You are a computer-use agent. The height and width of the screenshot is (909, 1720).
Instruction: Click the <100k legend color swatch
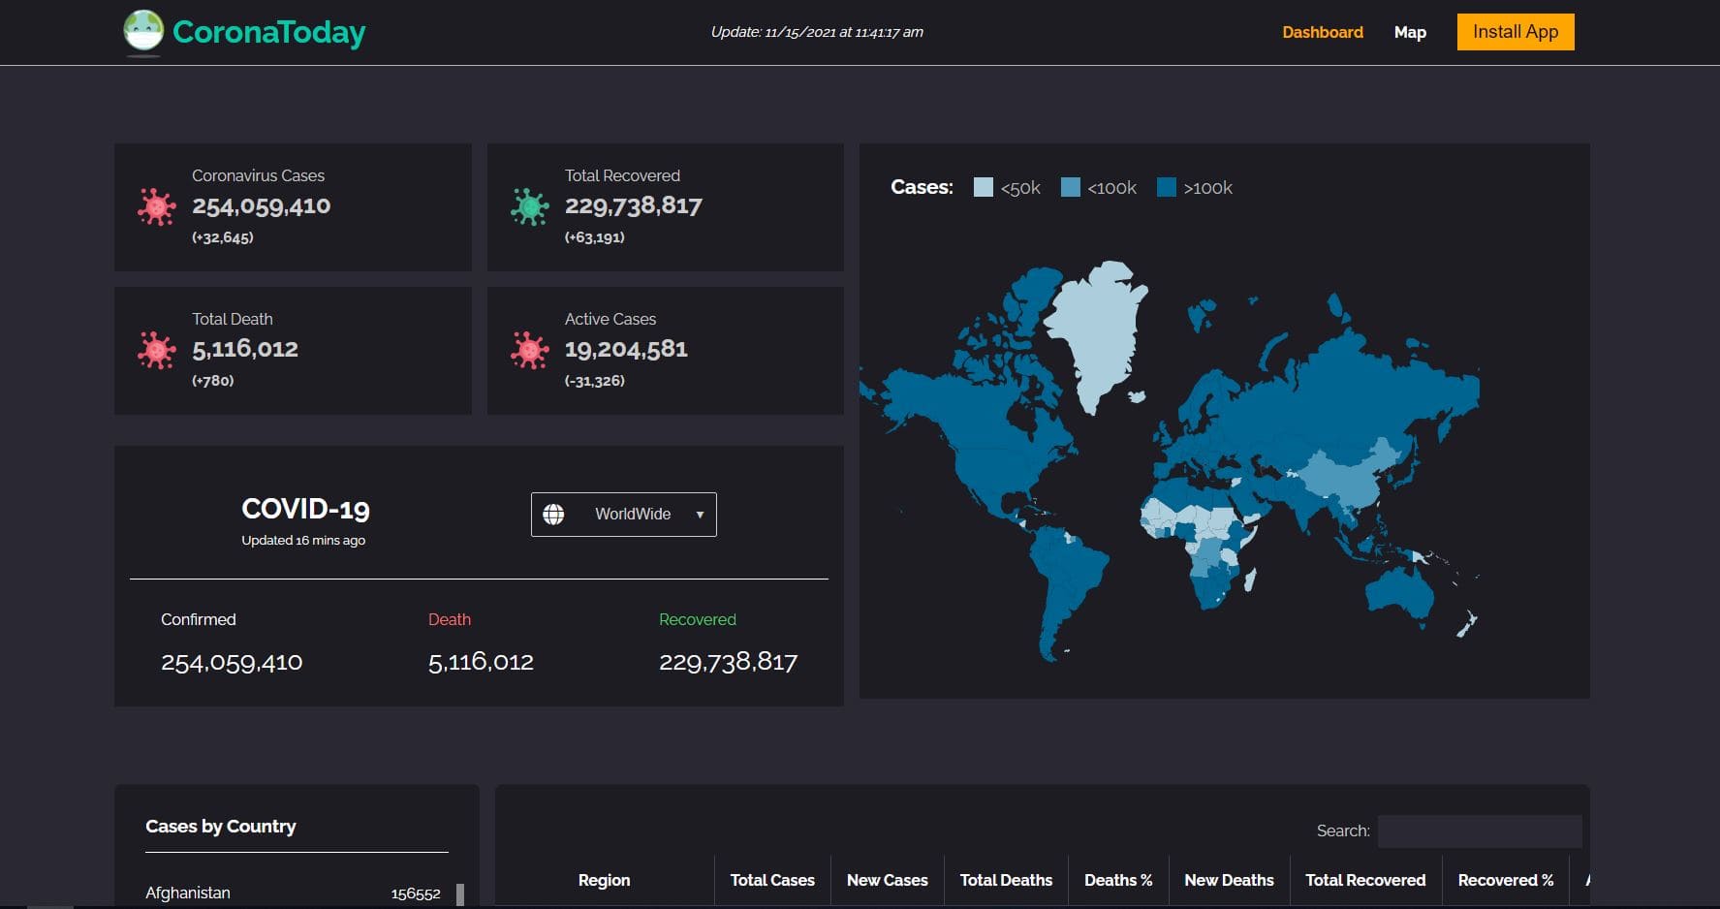1070,187
